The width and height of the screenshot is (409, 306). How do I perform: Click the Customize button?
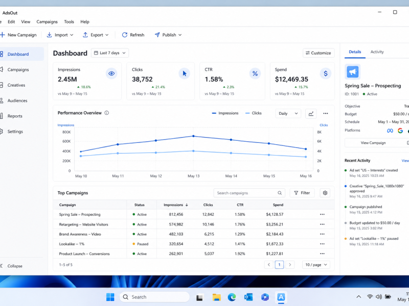tap(319, 53)
